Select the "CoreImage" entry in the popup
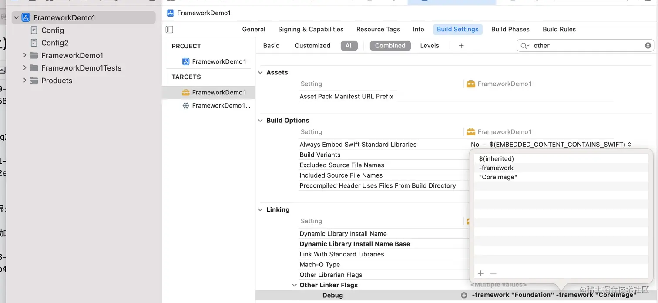 (498, 177)
